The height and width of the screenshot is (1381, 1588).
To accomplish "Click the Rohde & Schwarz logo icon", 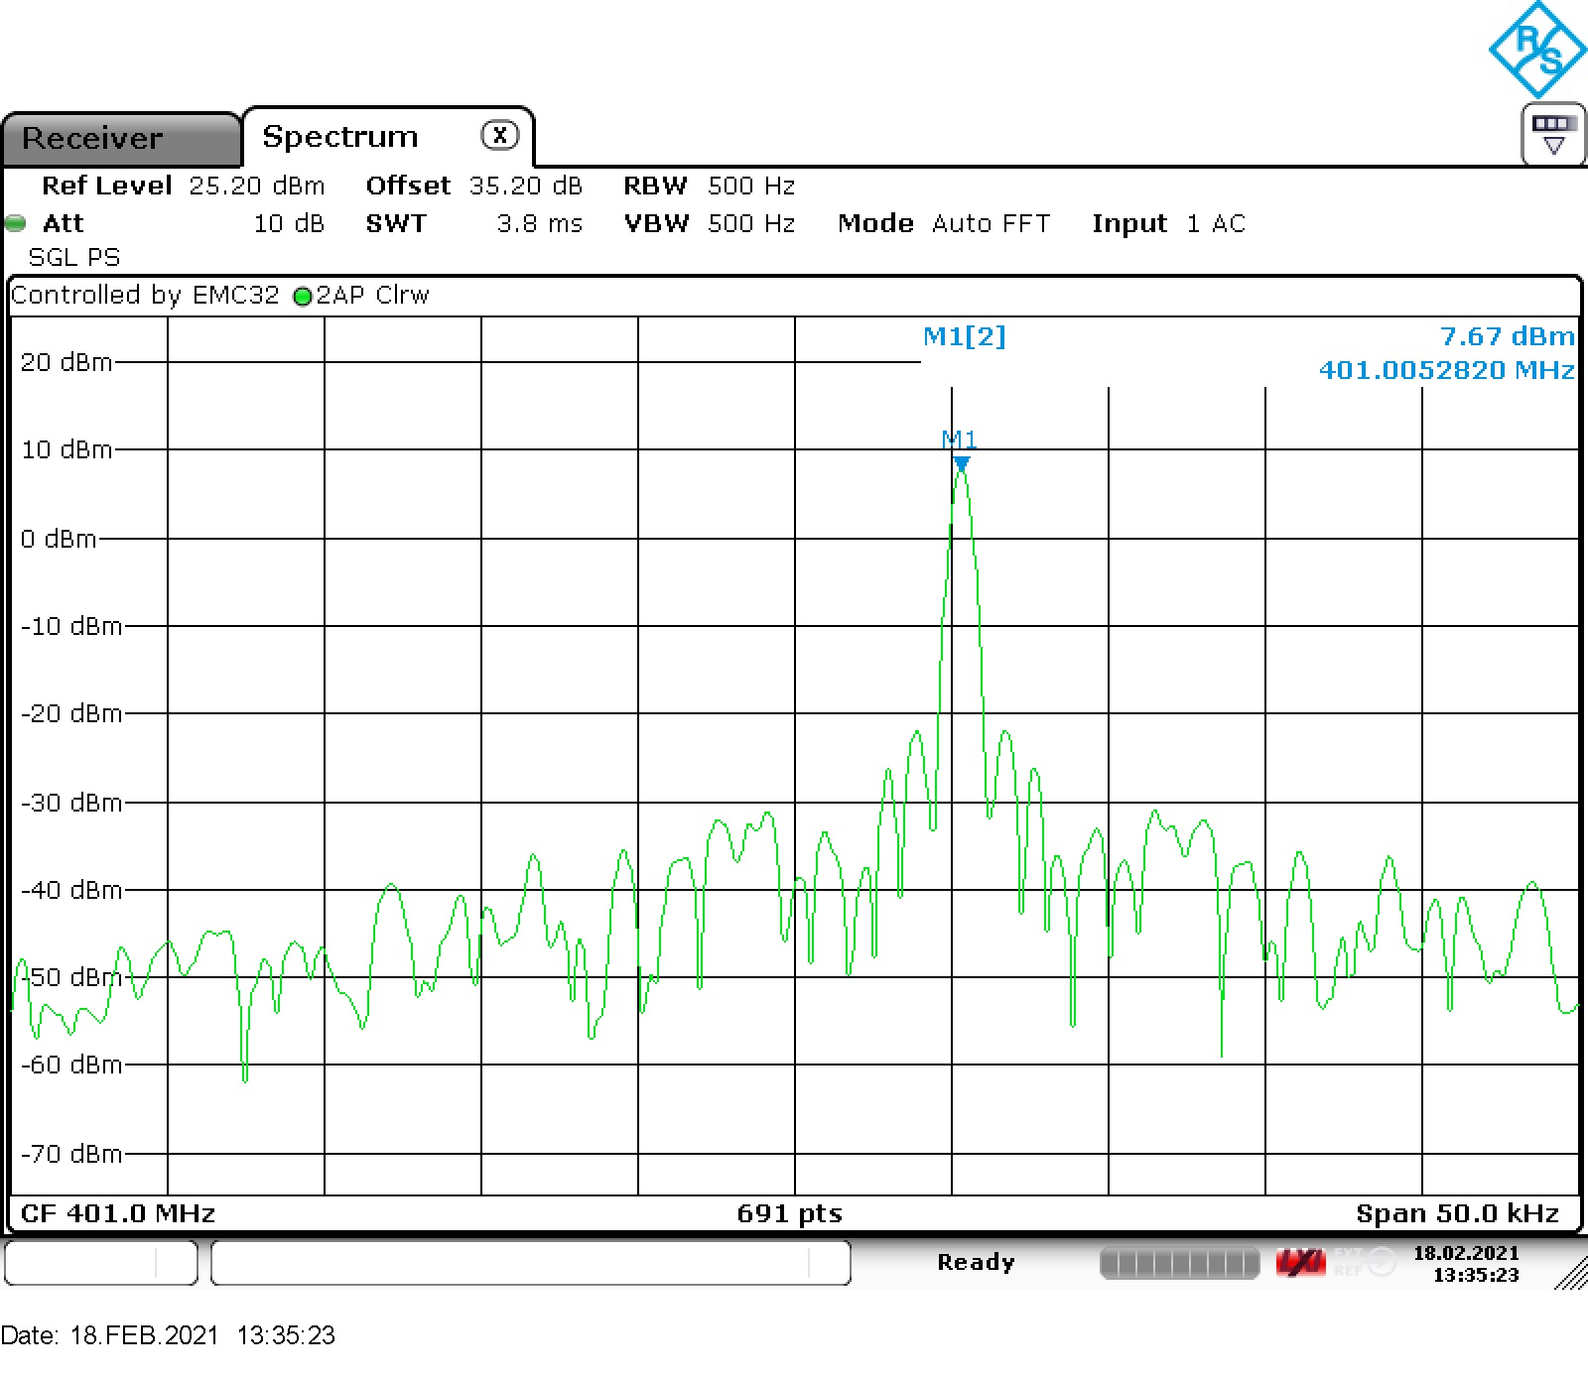I will 1537,50.
